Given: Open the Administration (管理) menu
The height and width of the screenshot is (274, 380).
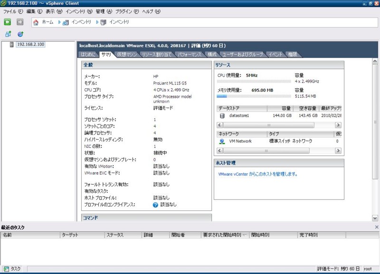Looking at the screenshot, I should click(104, 11).
